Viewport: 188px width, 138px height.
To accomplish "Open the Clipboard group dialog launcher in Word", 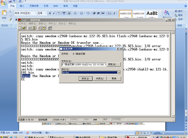I will point(11,25).
